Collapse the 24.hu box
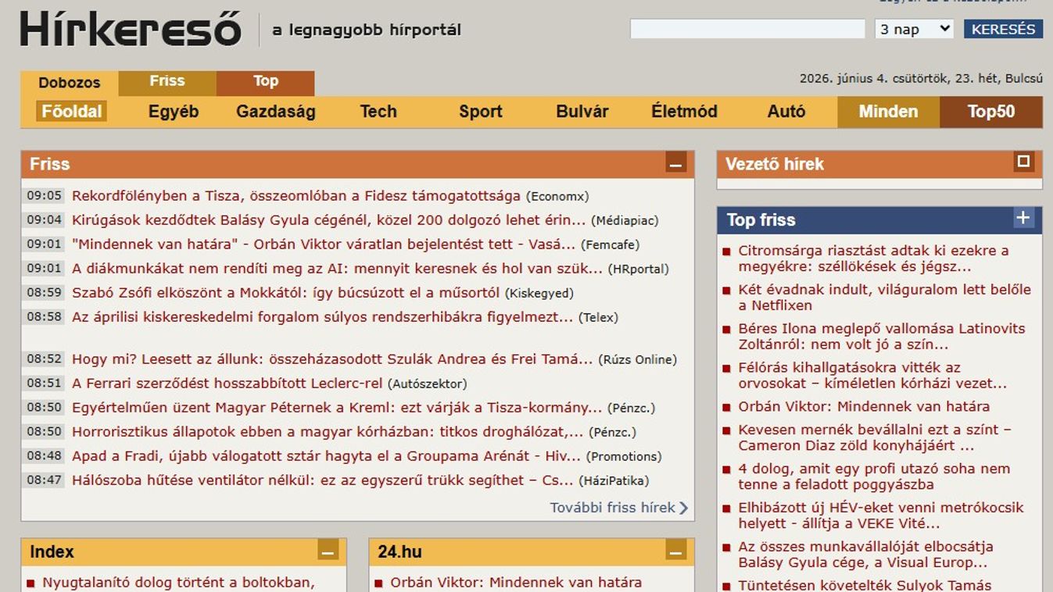 pos(676,551)
